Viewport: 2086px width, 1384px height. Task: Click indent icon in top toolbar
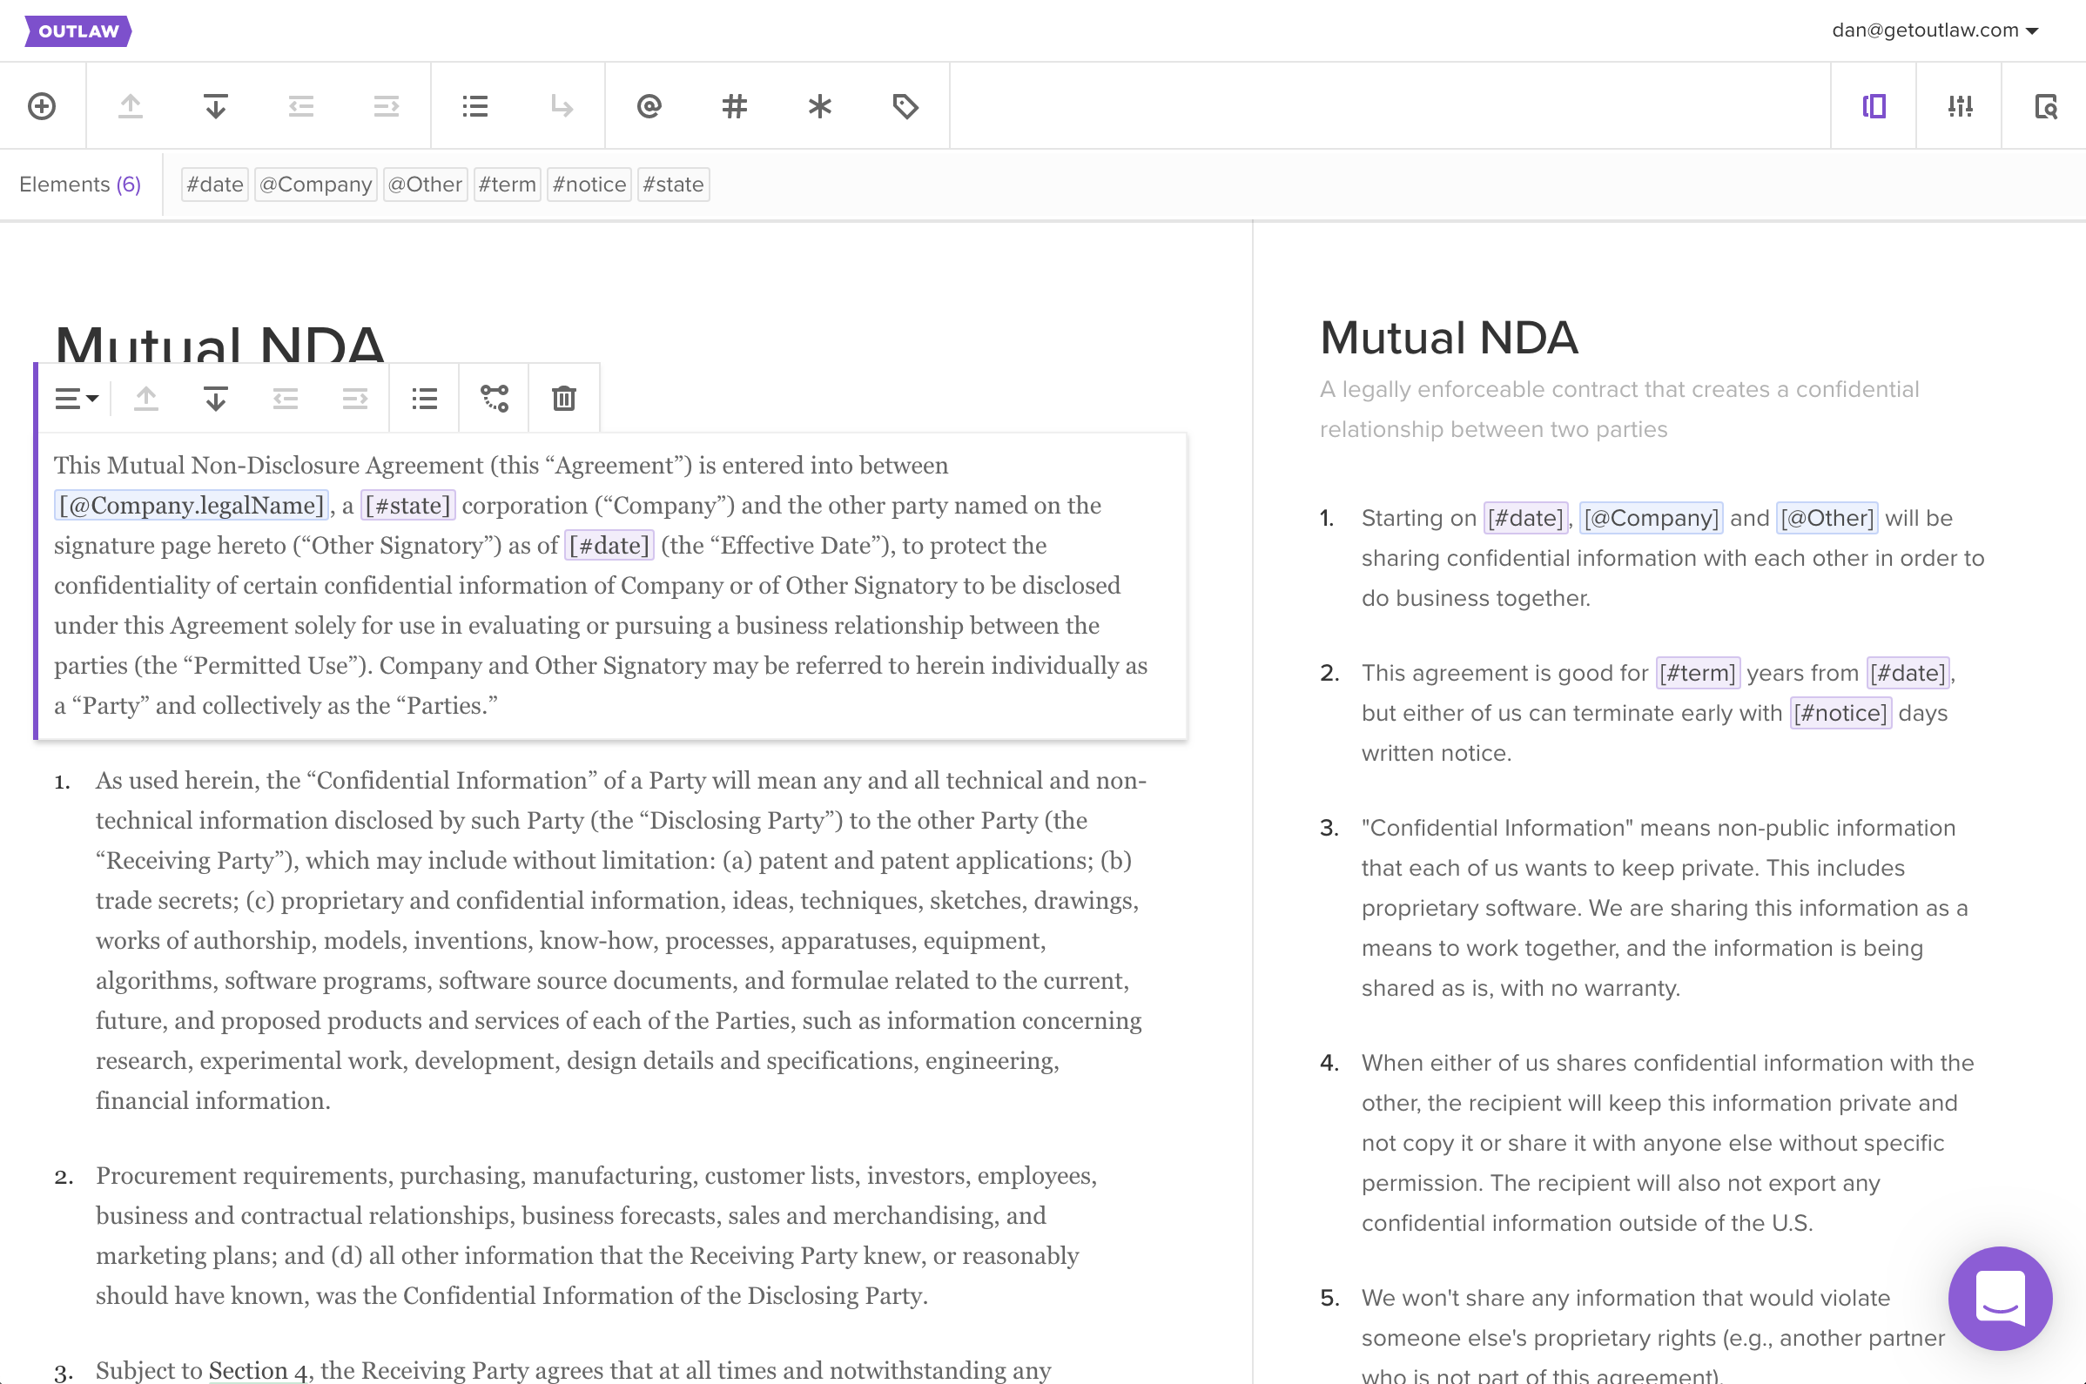coord(386,107)
